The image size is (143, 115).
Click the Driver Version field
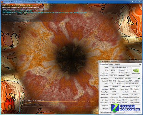tap(124, 97)
